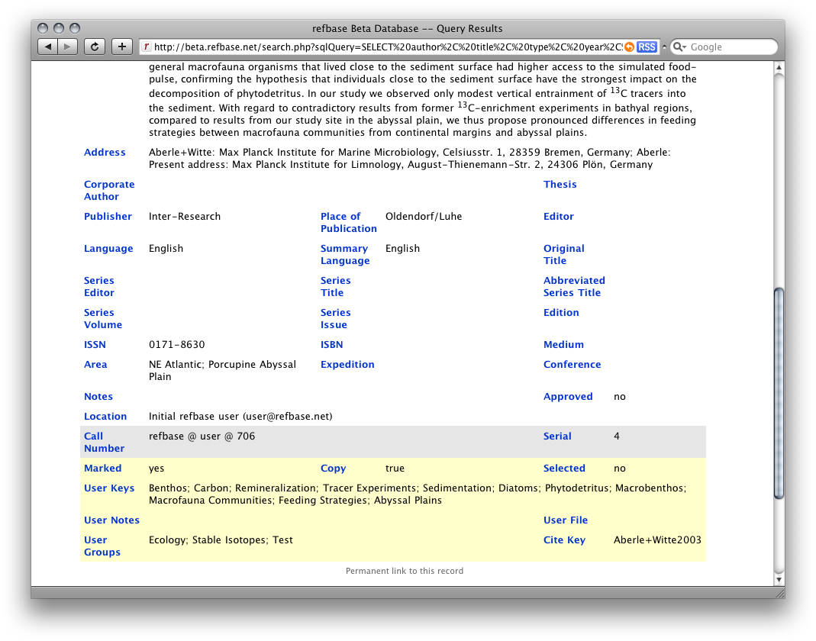Click the User Keys link
Image resolution: width=816 pixels, height=641 pixels.
pos(109,488)
